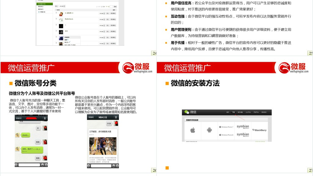Viewport: 313px width, 176px height.
Task: Click the back button in personal chat header
Action: [19, 118]
